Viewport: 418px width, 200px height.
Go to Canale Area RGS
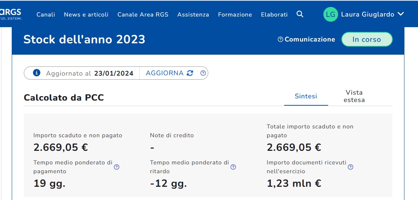tap(143, 15)
